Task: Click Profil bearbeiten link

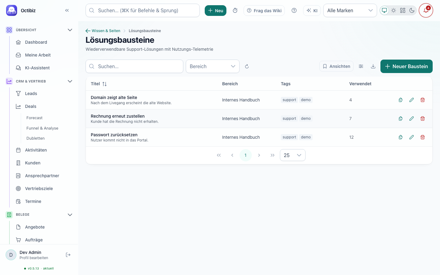Action: (34, 258)
